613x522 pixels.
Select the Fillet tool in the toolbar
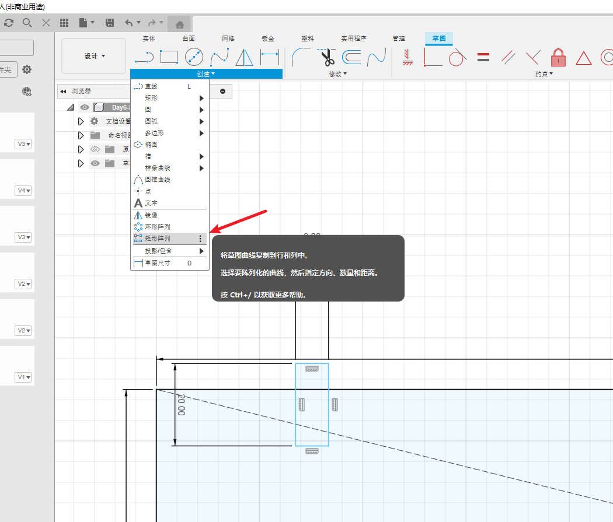tap(301, 57)
